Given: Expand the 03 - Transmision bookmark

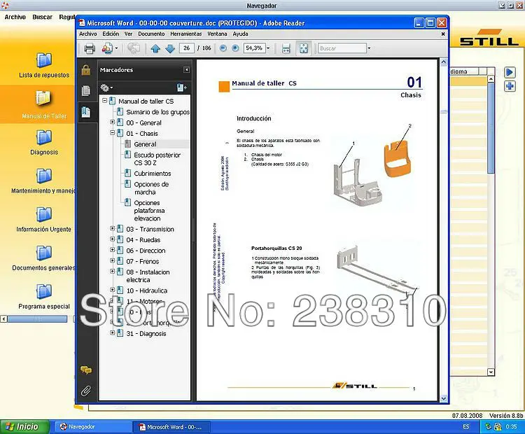Looking at the screenshot, I should 113,229.
